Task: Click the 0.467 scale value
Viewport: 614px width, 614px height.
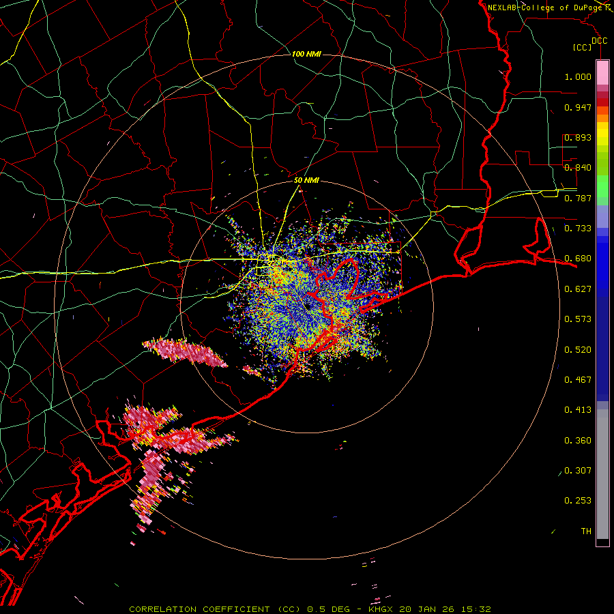Action: pos(578,380)
